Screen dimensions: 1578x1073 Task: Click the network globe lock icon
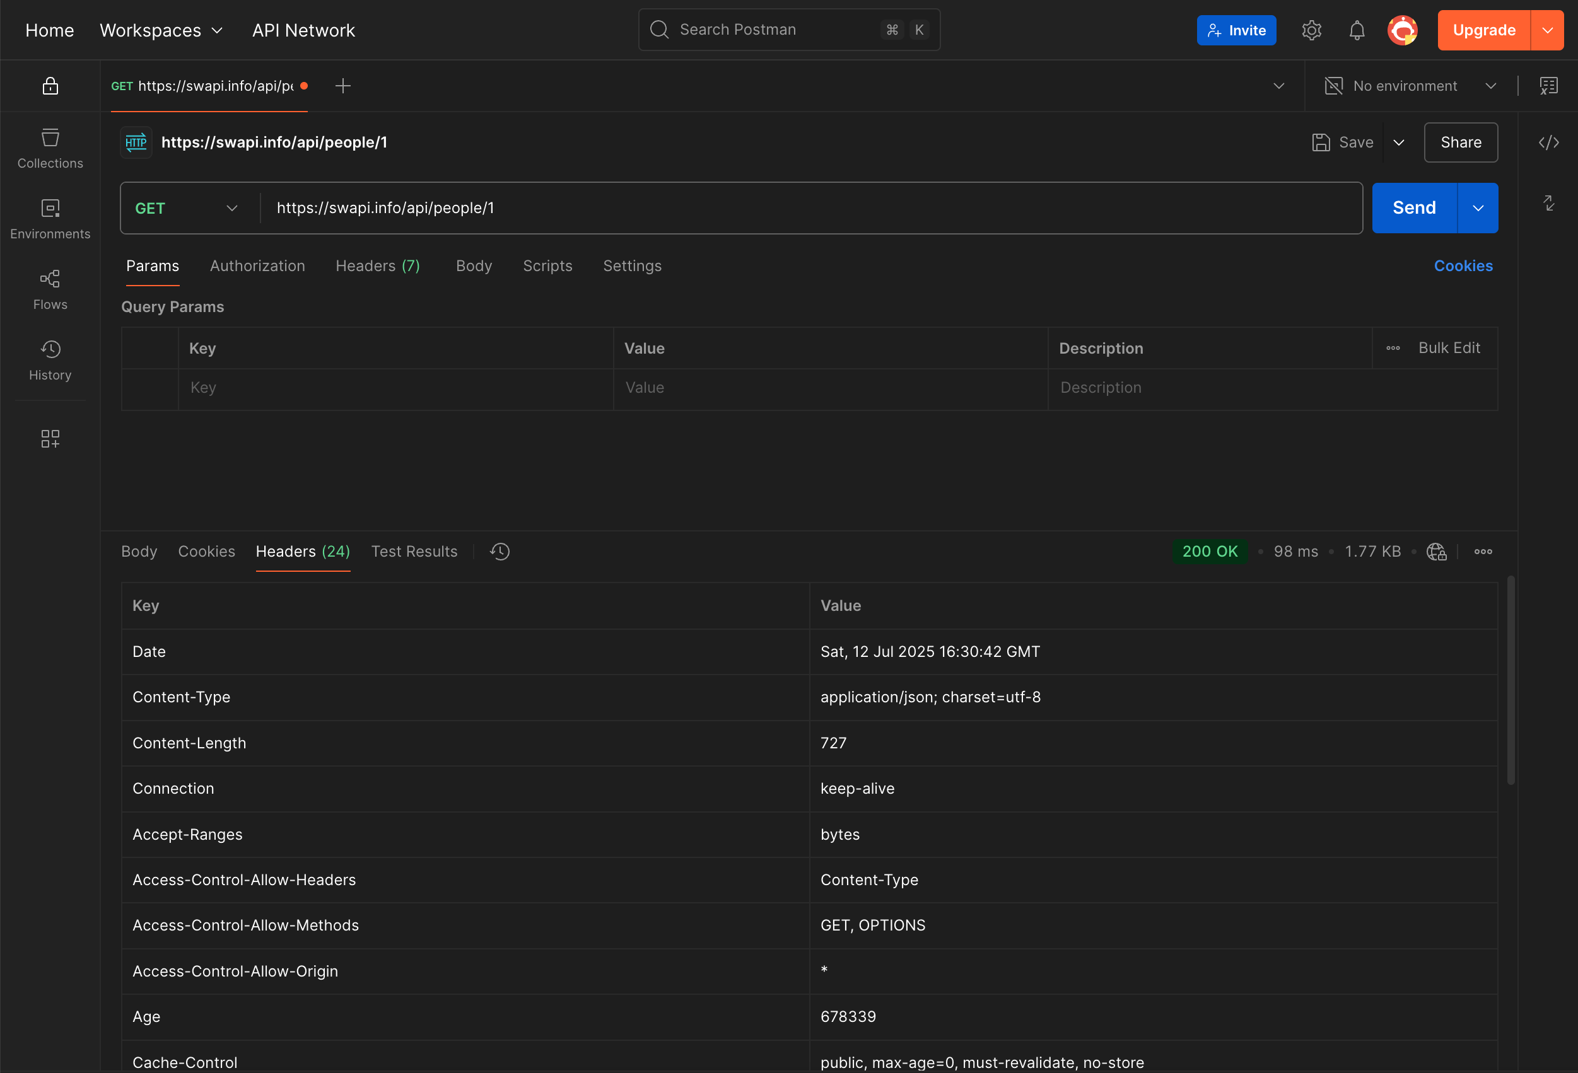(x=1436, y=551)
